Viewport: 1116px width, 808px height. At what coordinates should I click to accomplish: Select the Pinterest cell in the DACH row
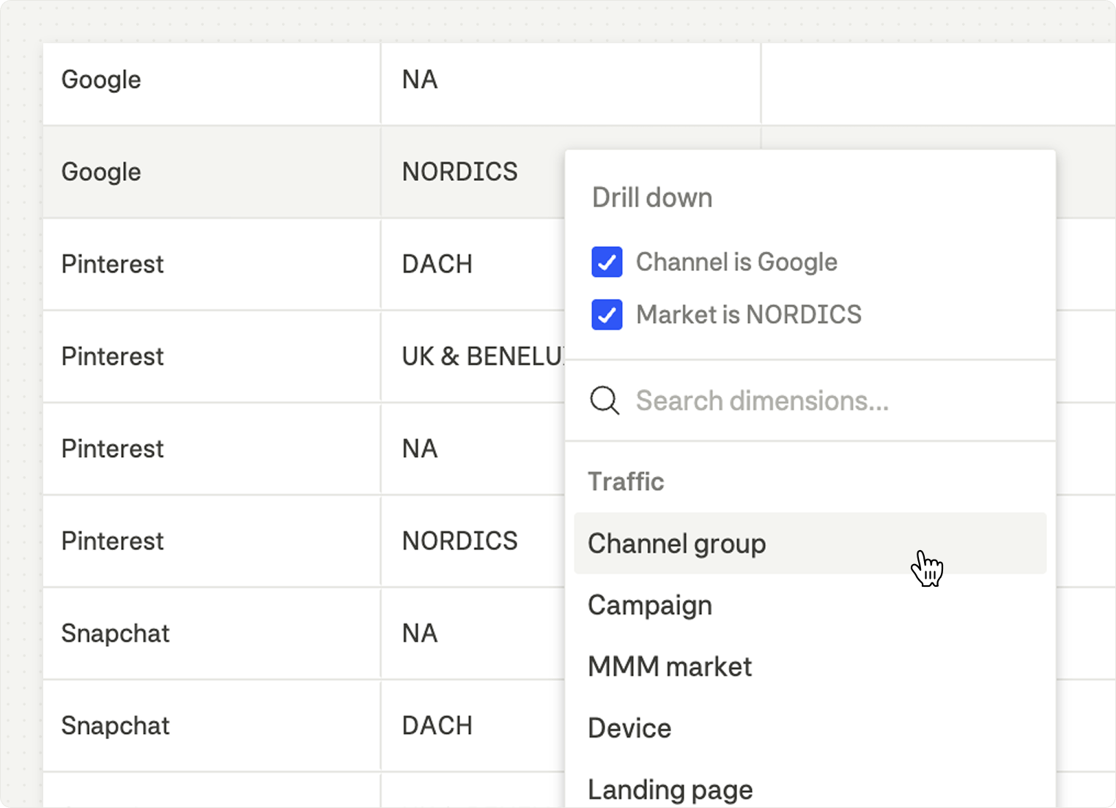click(x=112, y=264)
